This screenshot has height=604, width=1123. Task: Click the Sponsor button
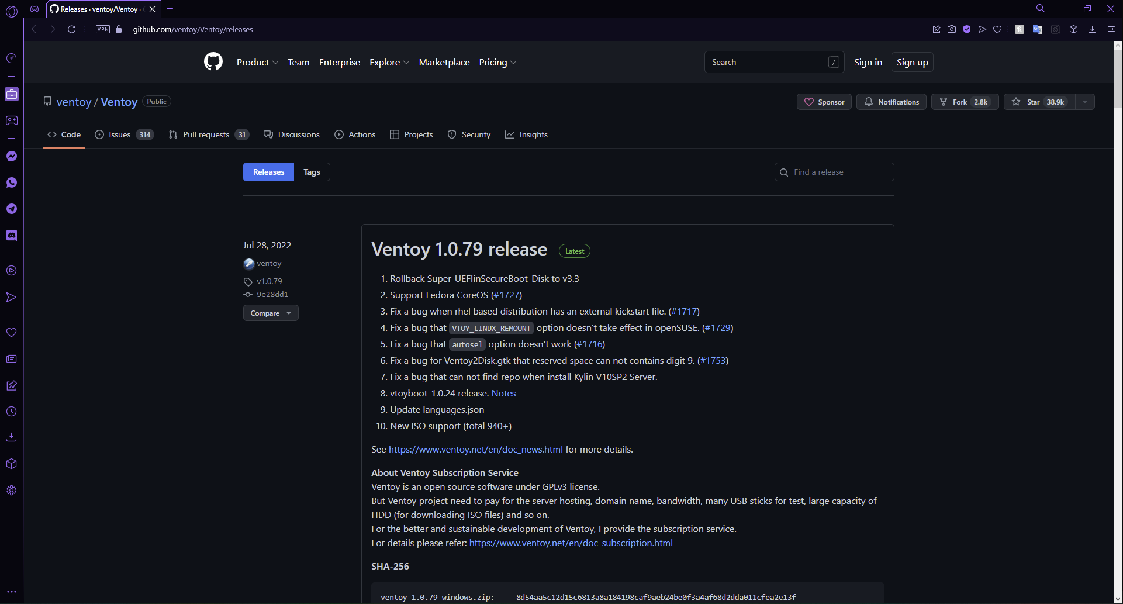click(x=824, y=102)
